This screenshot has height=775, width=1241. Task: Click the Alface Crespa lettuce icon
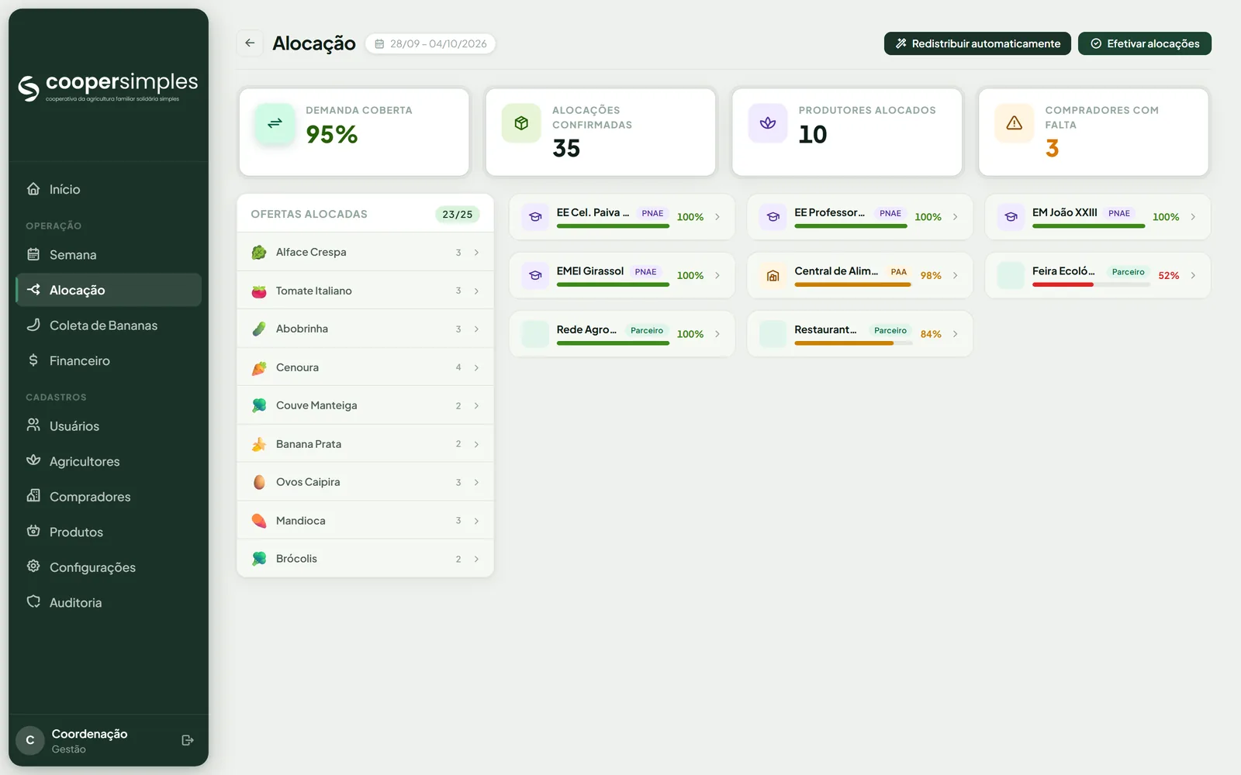tap(259, 253)
